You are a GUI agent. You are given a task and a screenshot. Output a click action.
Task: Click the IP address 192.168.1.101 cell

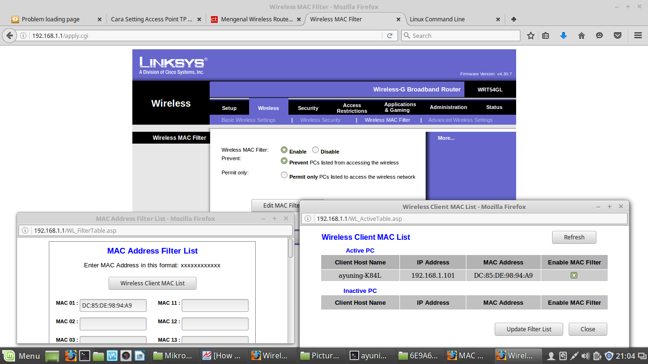coord(433,275)
